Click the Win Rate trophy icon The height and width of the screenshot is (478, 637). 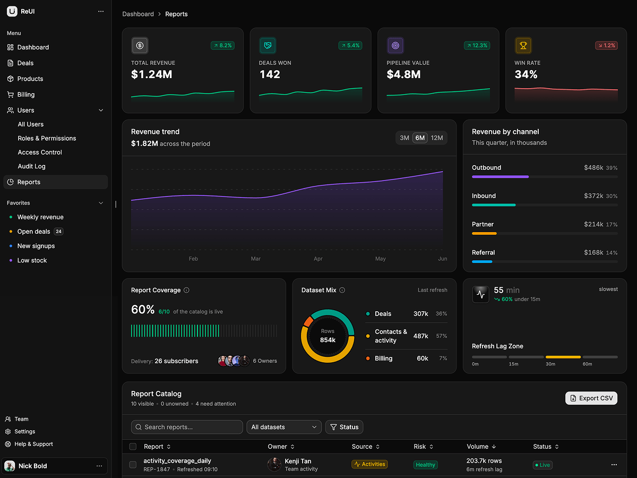[523, 46]
